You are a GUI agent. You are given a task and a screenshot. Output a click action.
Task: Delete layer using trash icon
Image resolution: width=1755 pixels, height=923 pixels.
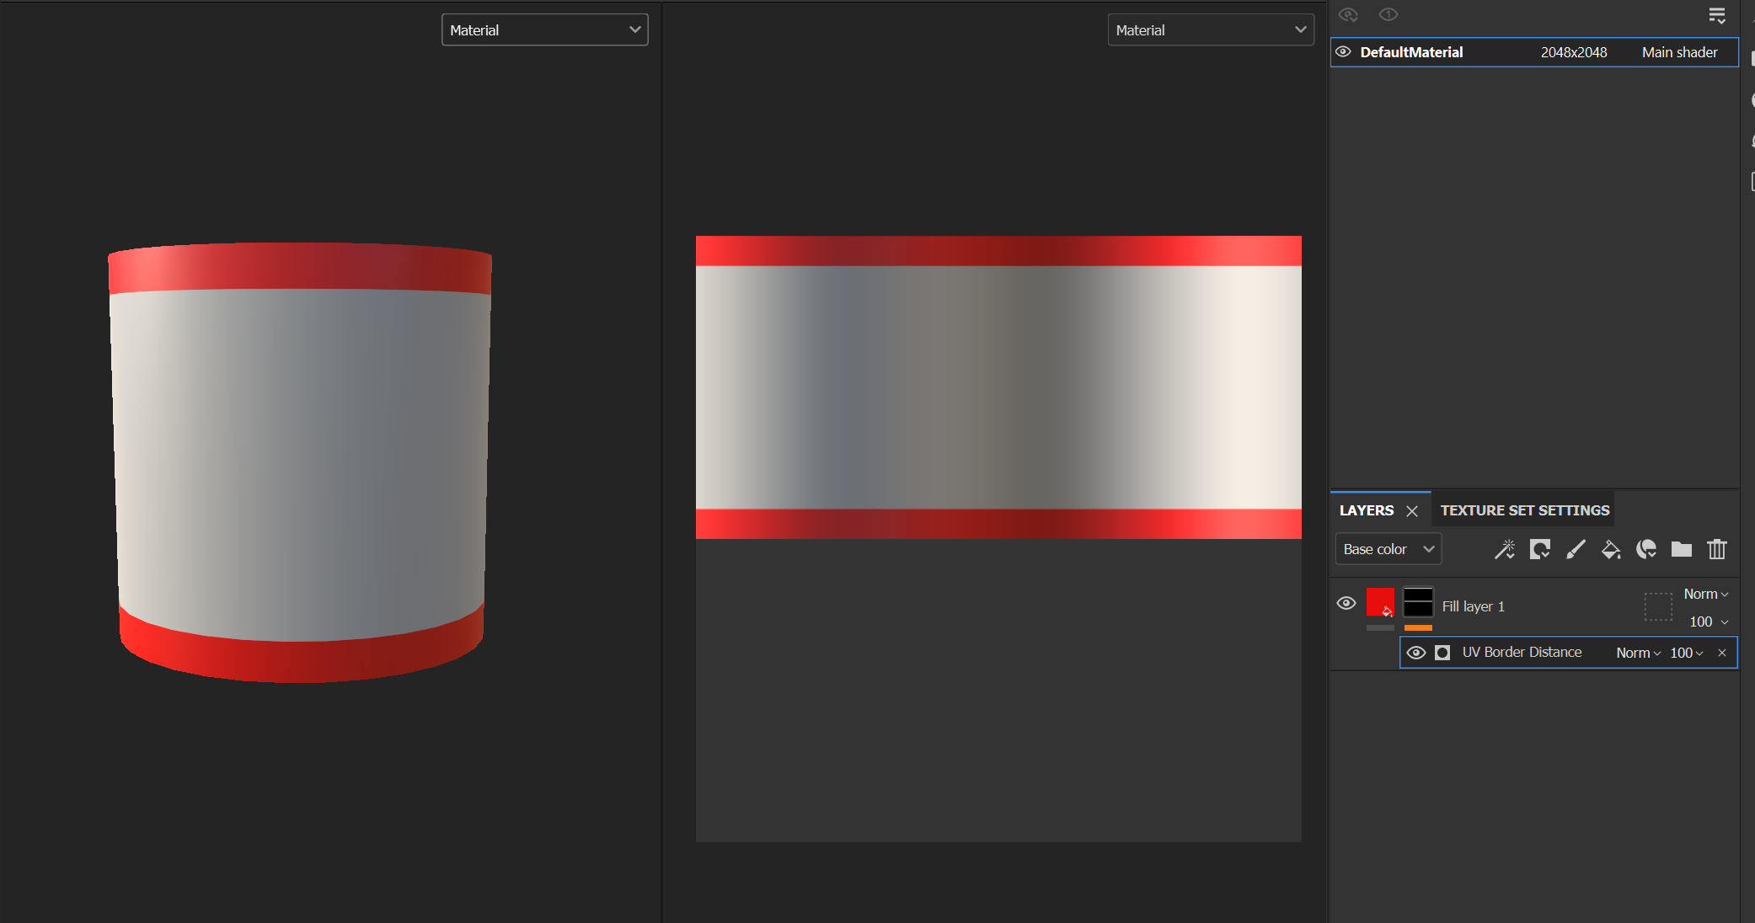[1717, 550]
